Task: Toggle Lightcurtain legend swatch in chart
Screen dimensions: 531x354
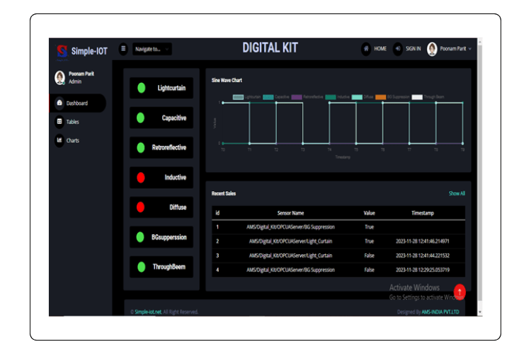Action: [x=238, y=97]
